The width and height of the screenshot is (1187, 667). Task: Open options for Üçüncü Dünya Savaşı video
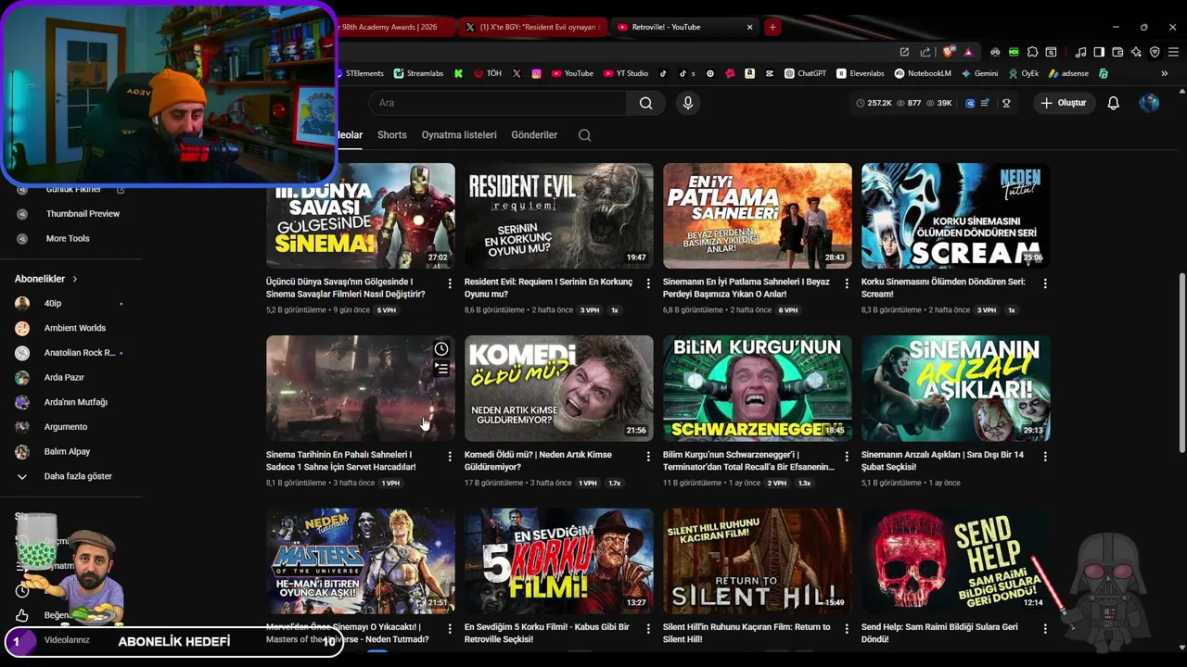[x=450, y=283]
